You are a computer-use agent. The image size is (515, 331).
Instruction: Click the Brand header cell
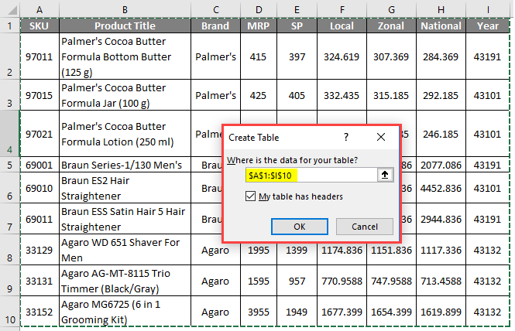pyautogui.click(x=215, y=26)
